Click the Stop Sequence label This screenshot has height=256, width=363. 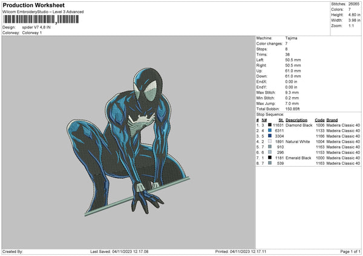270,114
